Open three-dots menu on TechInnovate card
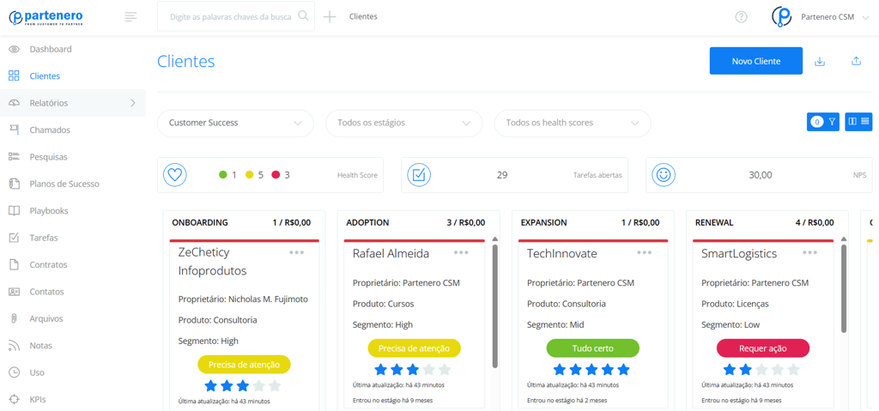This screenshot has width=879, height=411. pos(645,252)
